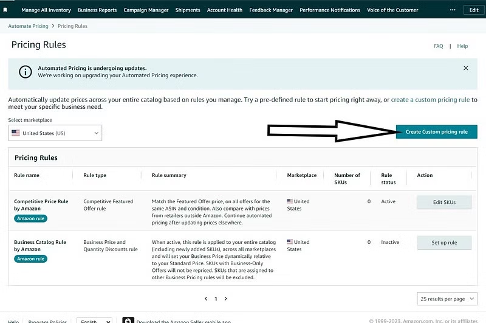Click Business Price and Quantity Discounts rule type
The height and width of the screenshot is (323, 486).
tap(111, 245)
